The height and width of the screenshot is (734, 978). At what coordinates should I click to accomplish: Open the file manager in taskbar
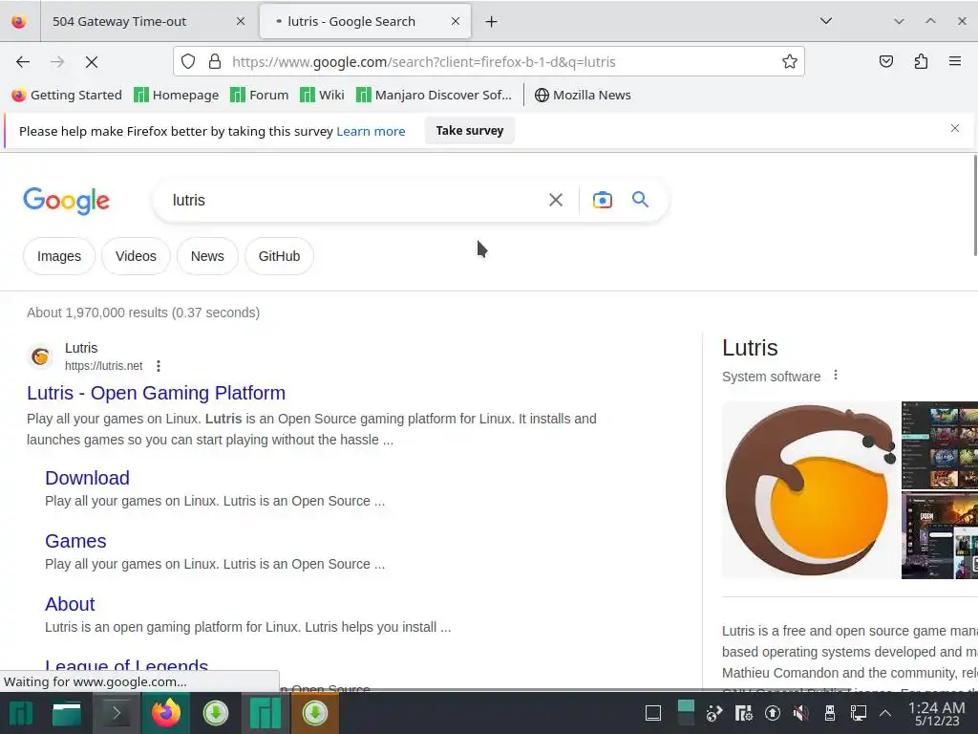pyautogui.click(x=67, y=713)
